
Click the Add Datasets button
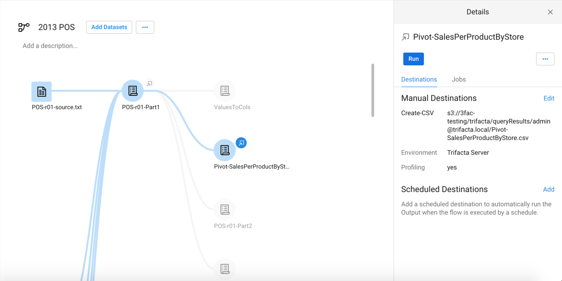point(109,27)
